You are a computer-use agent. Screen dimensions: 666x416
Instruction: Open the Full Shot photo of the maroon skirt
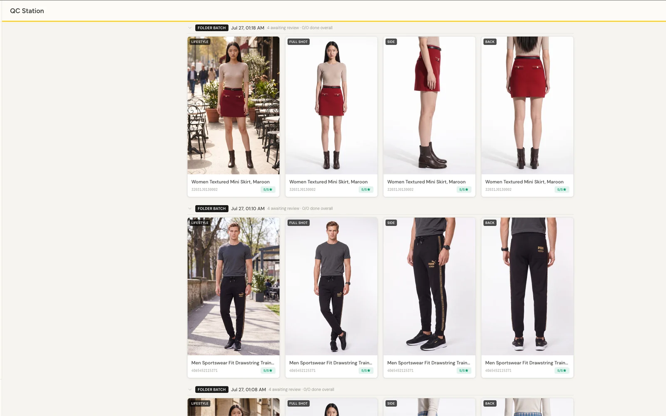pos(331,105)
